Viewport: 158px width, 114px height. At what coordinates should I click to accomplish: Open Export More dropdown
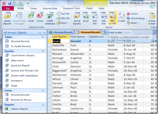133,23
